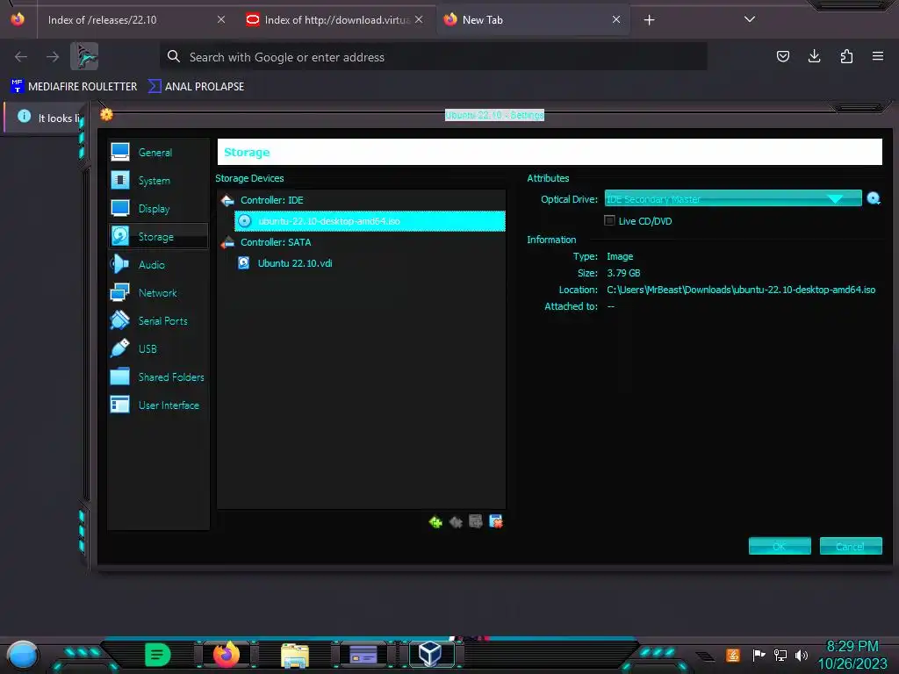Open the green notes app in taskbar
Viewport: 899px width, 674px height.
pyautogui.click(x=158, y=655)
